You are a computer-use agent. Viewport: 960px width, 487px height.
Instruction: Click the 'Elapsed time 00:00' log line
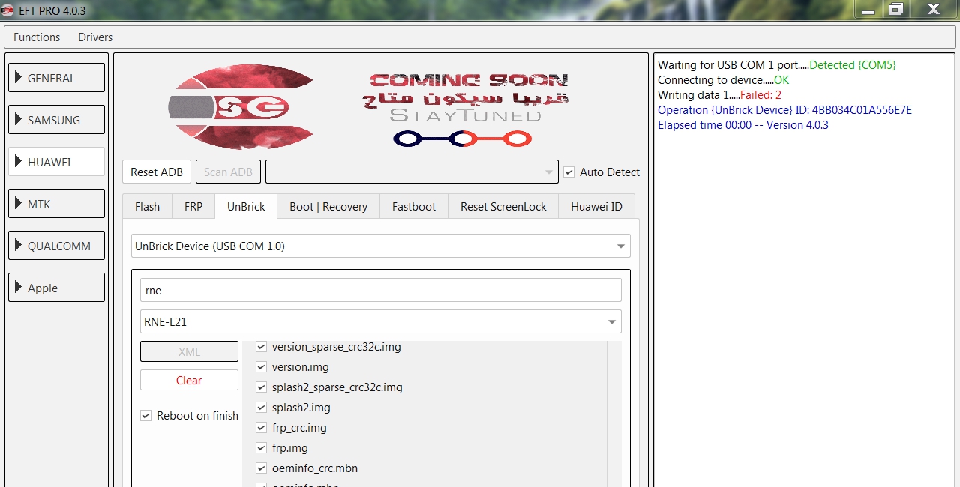743,125
